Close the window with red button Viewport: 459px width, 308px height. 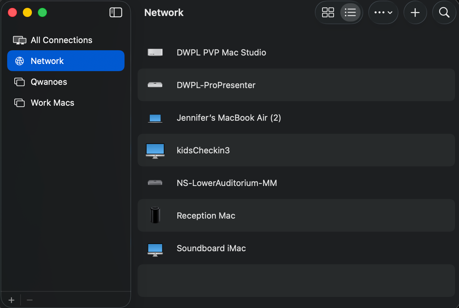(x=12, y=12)
